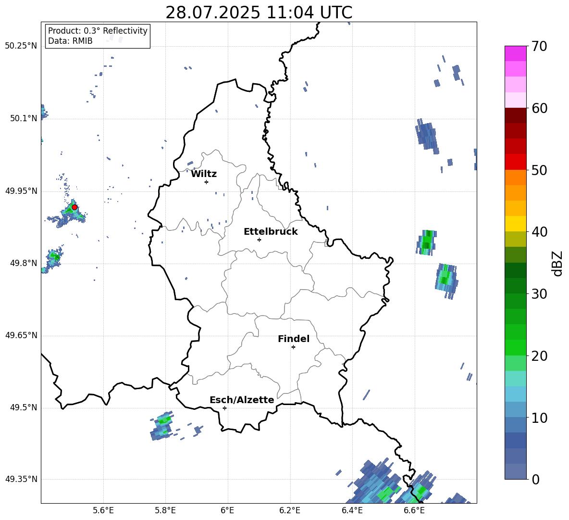Click the 49.35°N latitude label
The height and width of the screenshot is (520, 569).
click(x=21, y=479)
